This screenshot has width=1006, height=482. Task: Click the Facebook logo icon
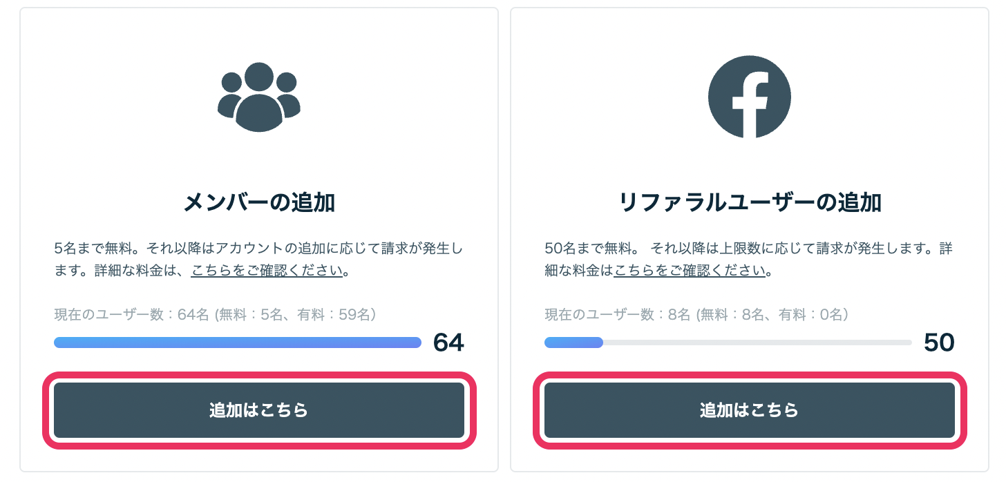tap(750, 97)
